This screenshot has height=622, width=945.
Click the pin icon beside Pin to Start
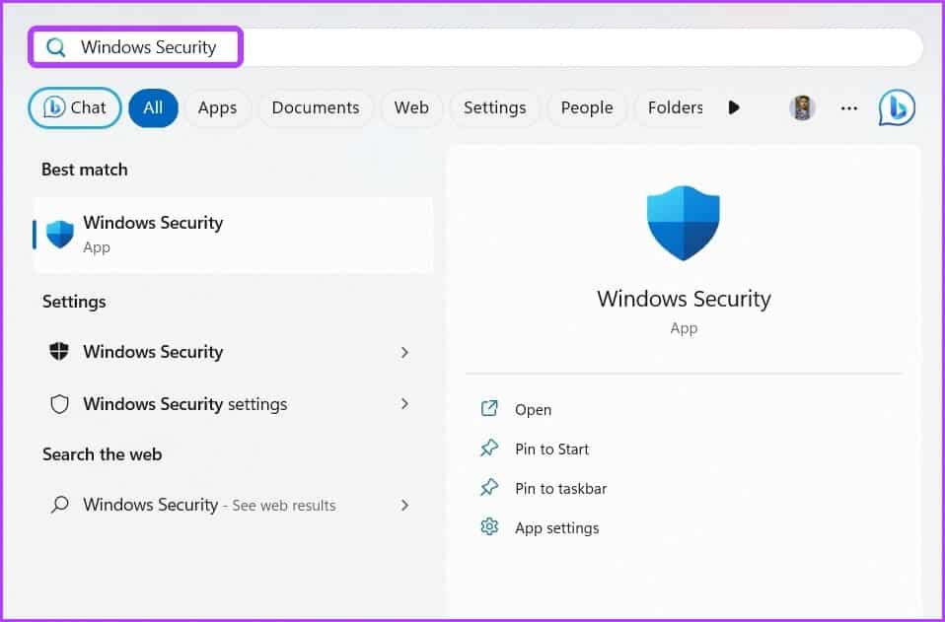click(x=489, y=449)
